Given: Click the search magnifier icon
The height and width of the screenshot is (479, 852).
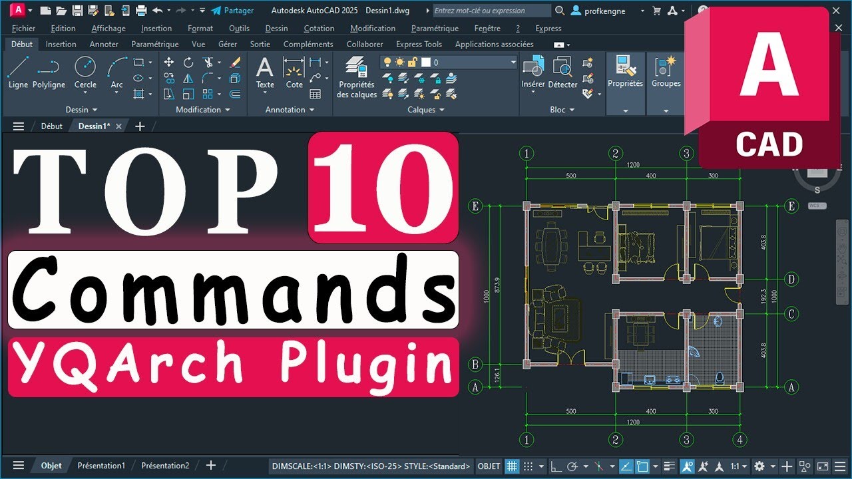Looking at the screenshot, I should click(560, 11).
